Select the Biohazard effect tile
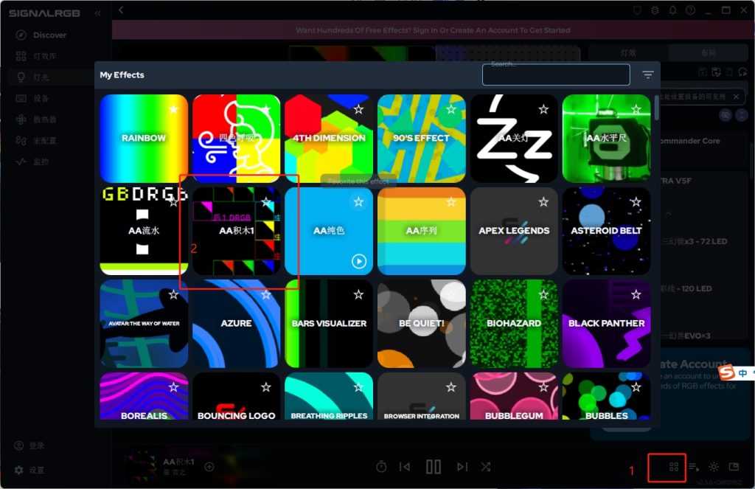This screenshot has width=755, height=489. click(514, 324)
